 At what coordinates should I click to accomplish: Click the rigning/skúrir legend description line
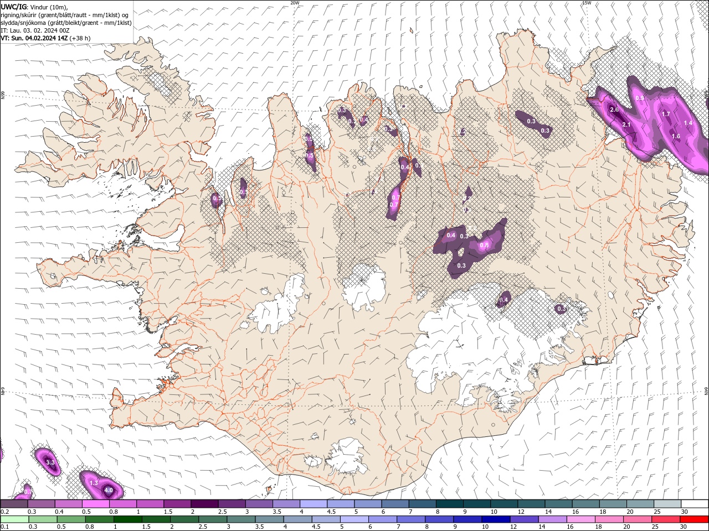click(x=65, y=15)
